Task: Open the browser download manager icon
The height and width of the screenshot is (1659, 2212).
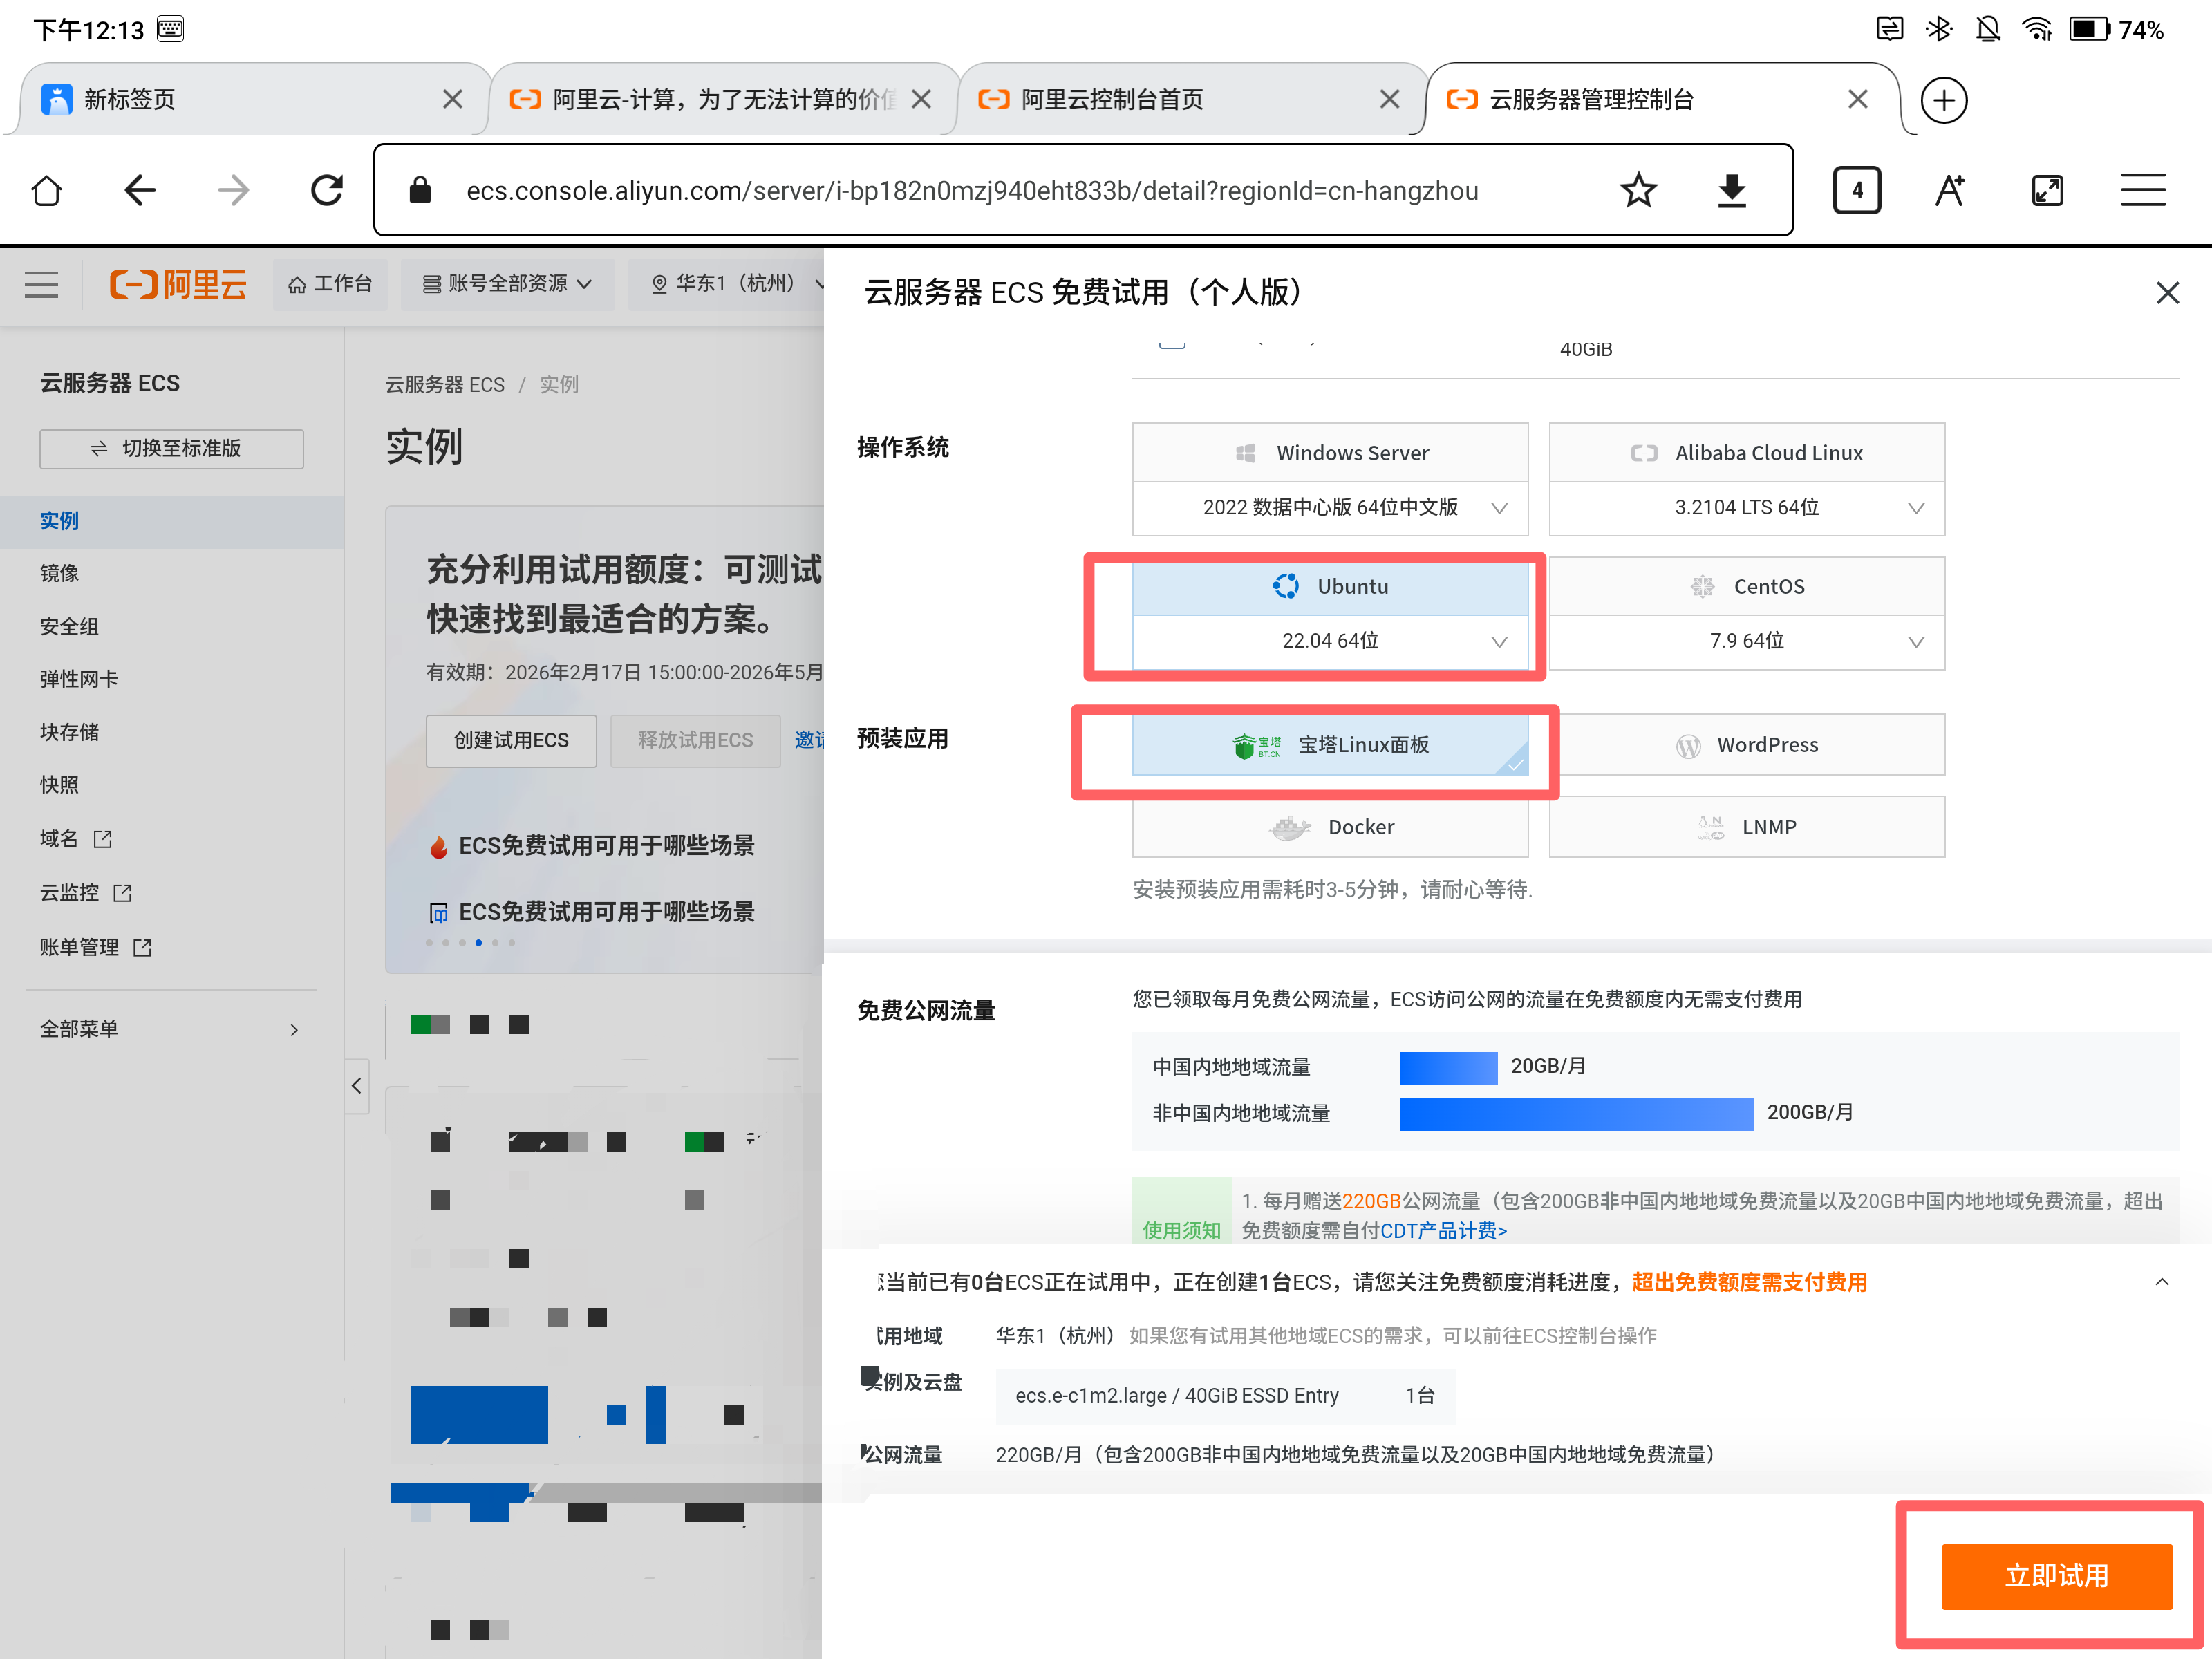Action: [1732, 190]
